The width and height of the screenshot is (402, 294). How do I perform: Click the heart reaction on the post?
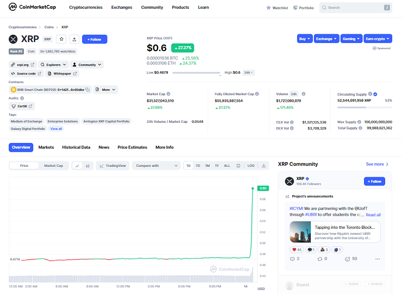pyautogui.click(x=296, y=250)
